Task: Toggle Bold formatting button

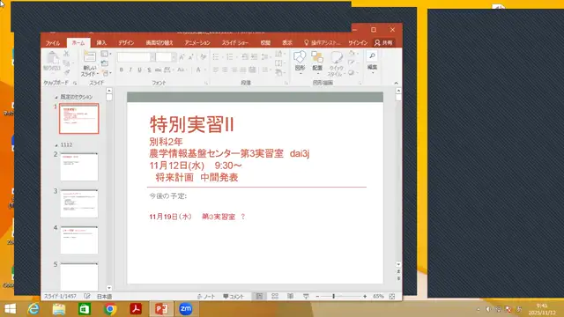Action: click(122, 70)
